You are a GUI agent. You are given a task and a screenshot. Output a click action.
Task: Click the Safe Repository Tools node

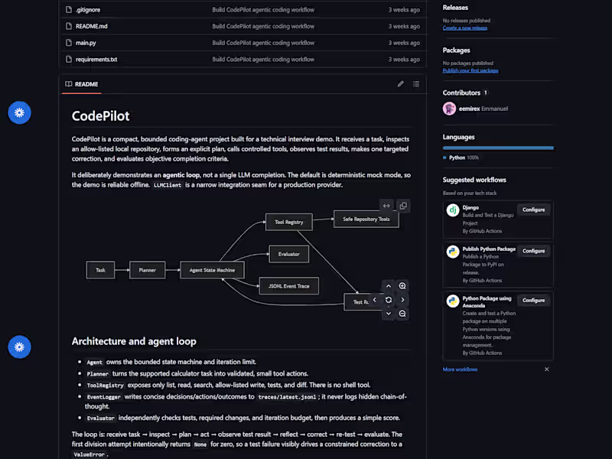point(366,220)
